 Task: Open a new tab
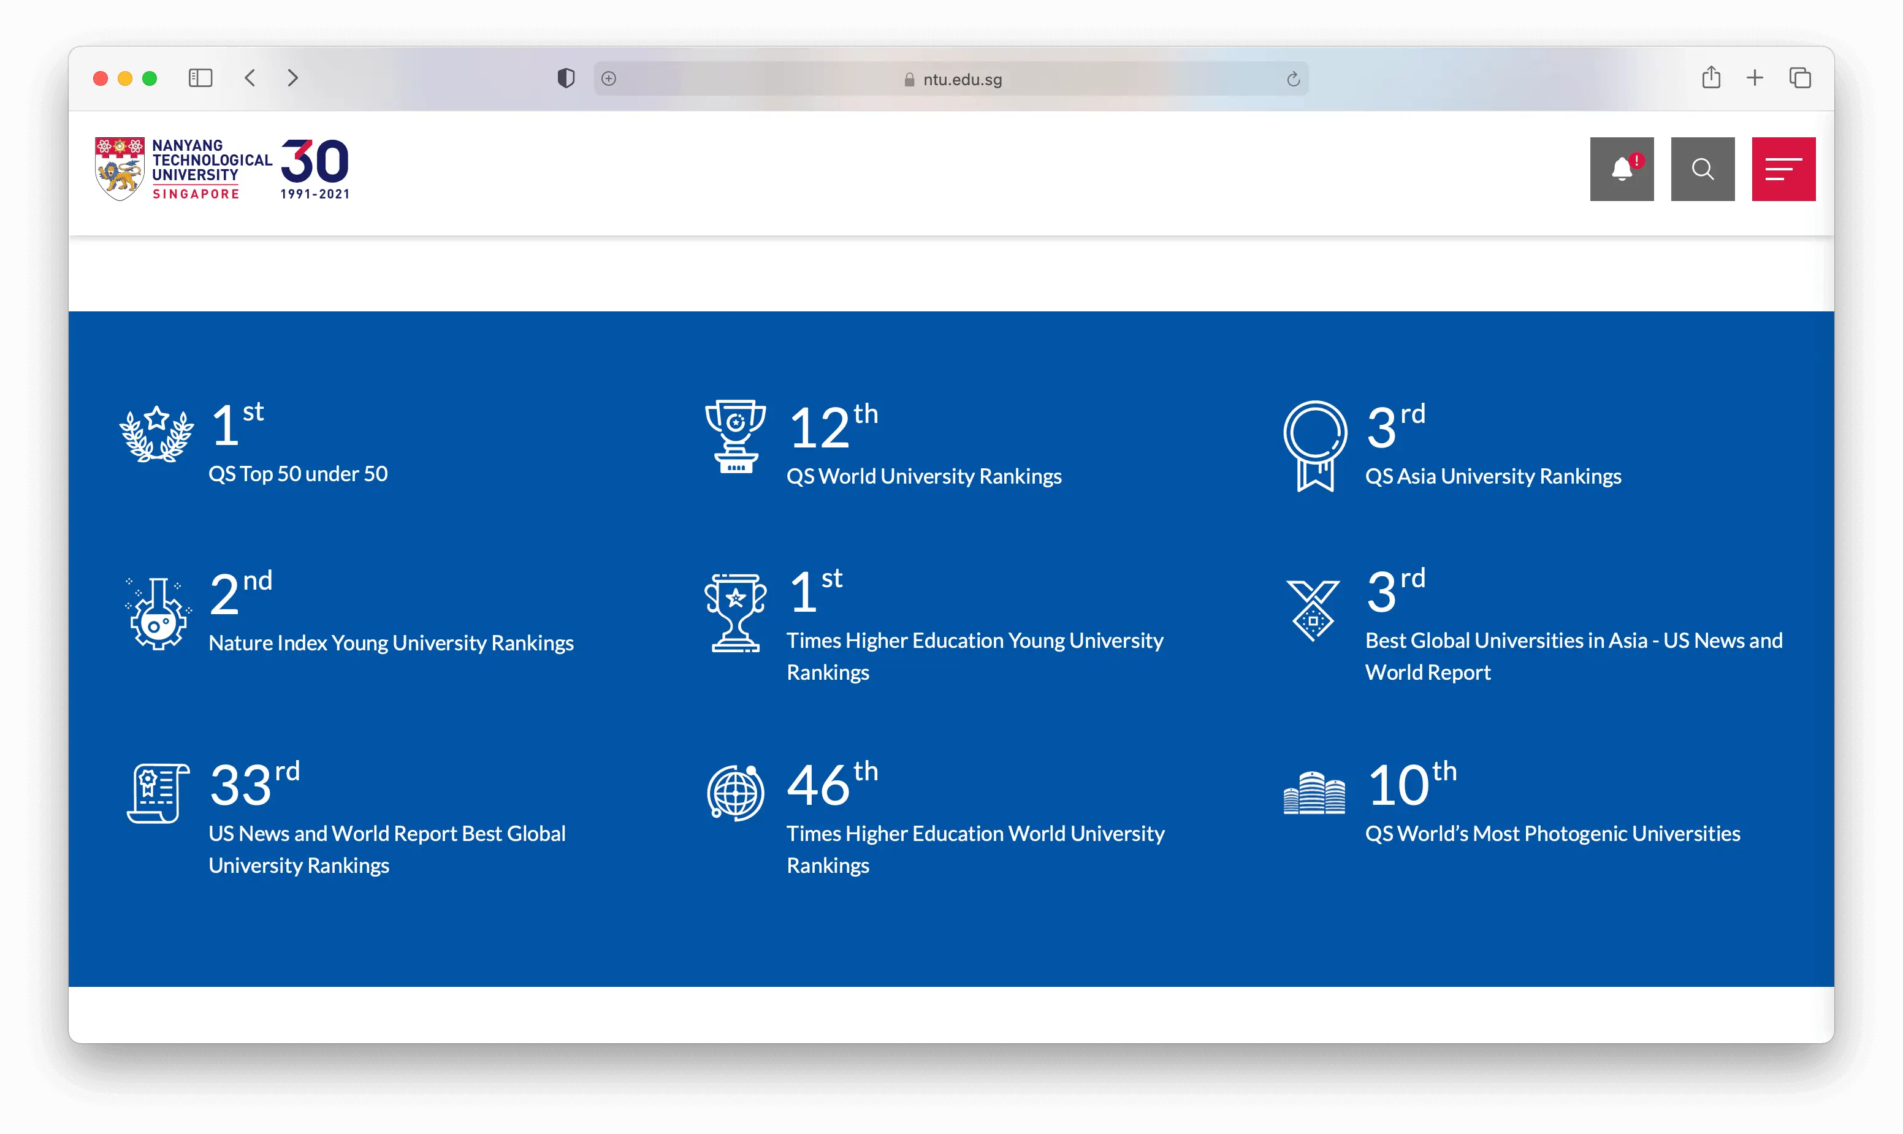pyautogui.click(x=1755, y=78)
